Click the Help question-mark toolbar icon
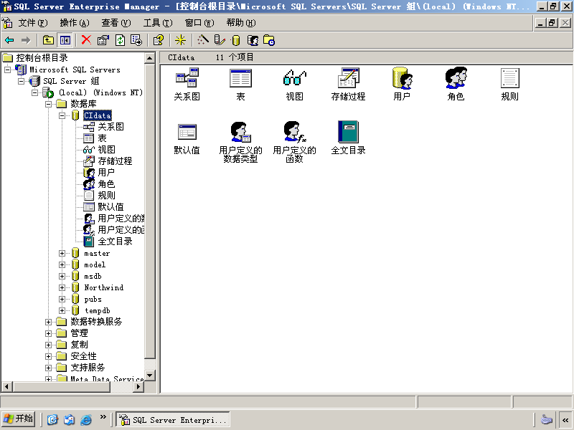 pos(159,40)
